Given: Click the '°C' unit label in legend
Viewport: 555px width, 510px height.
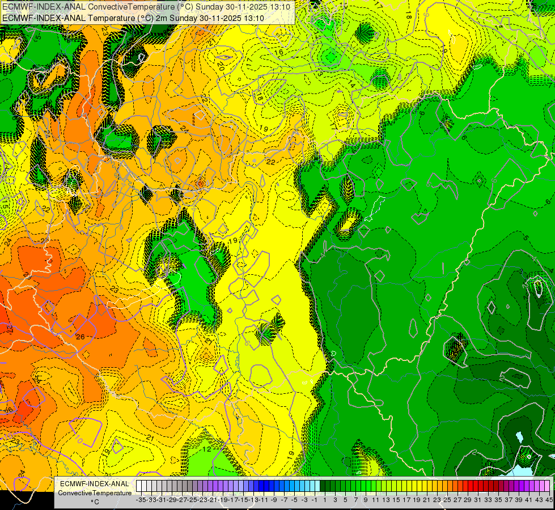Looking at the screenshot, I should 95,502.
